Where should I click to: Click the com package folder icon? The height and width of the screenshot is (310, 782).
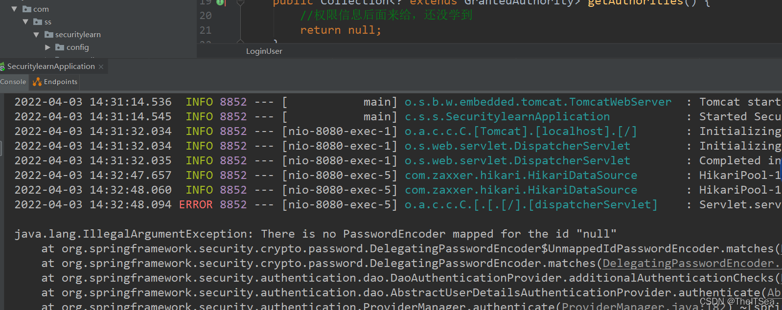[26, 9]
